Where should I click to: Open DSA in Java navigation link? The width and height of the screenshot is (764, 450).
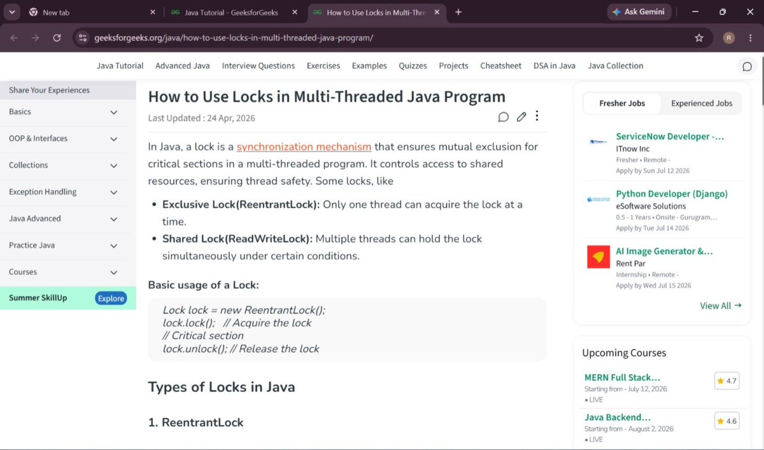(555, 66)
